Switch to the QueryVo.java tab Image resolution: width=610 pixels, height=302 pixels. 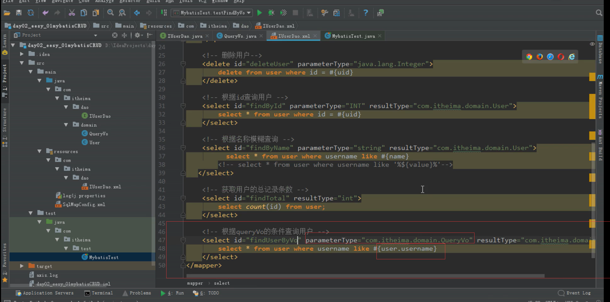[240, 36]
